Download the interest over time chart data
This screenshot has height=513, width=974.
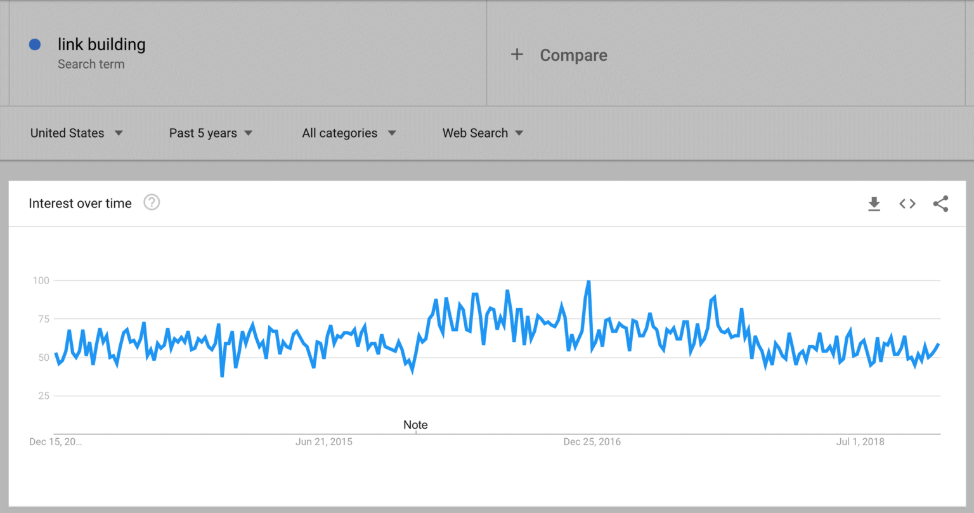(x=874, y=204)
